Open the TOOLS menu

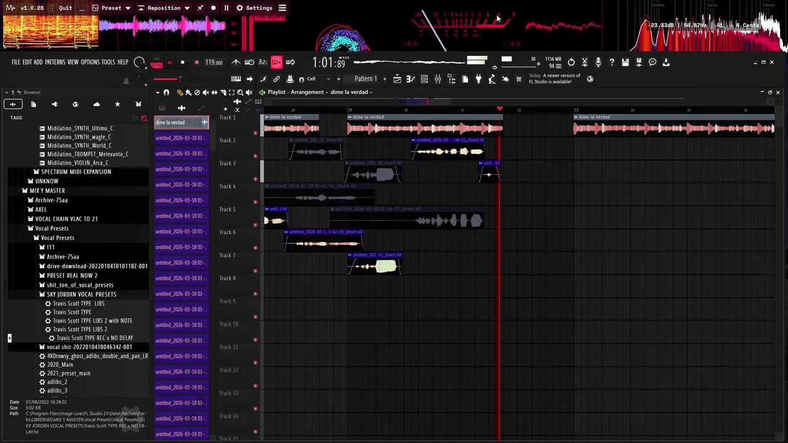pyautogui.click(x=108, y=62)
